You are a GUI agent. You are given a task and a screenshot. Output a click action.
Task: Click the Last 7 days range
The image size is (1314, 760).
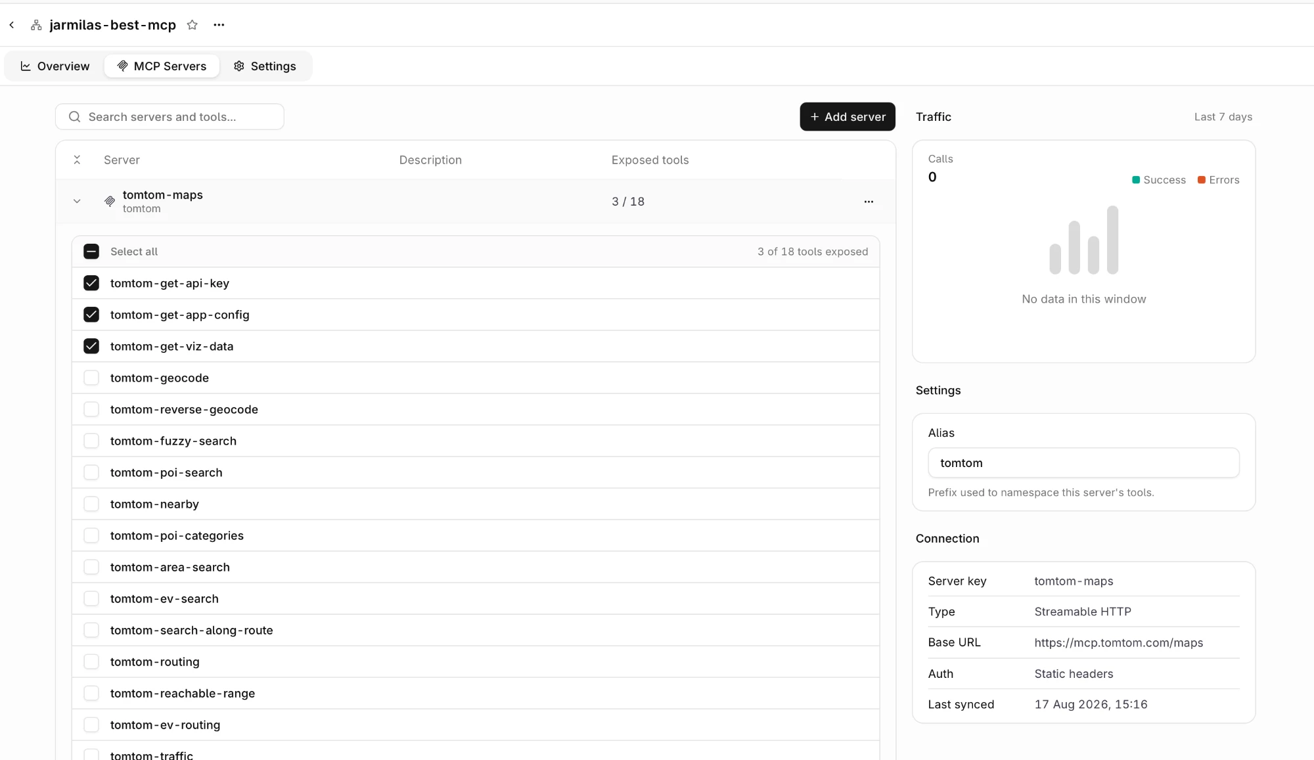(x=1223, y=117)
